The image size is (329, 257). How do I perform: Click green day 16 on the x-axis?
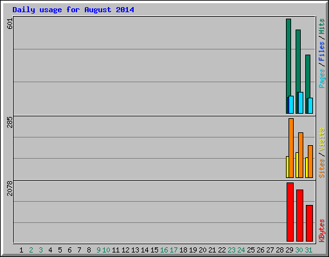(x=164, y=250)
